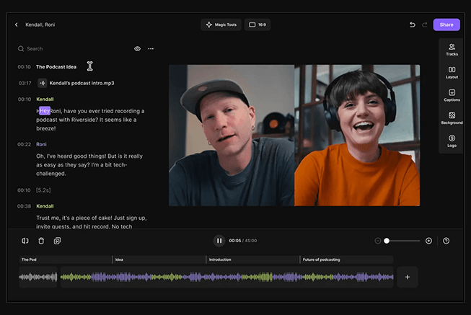
Task: Open the Logo panel
Action: tap(452, 141)
